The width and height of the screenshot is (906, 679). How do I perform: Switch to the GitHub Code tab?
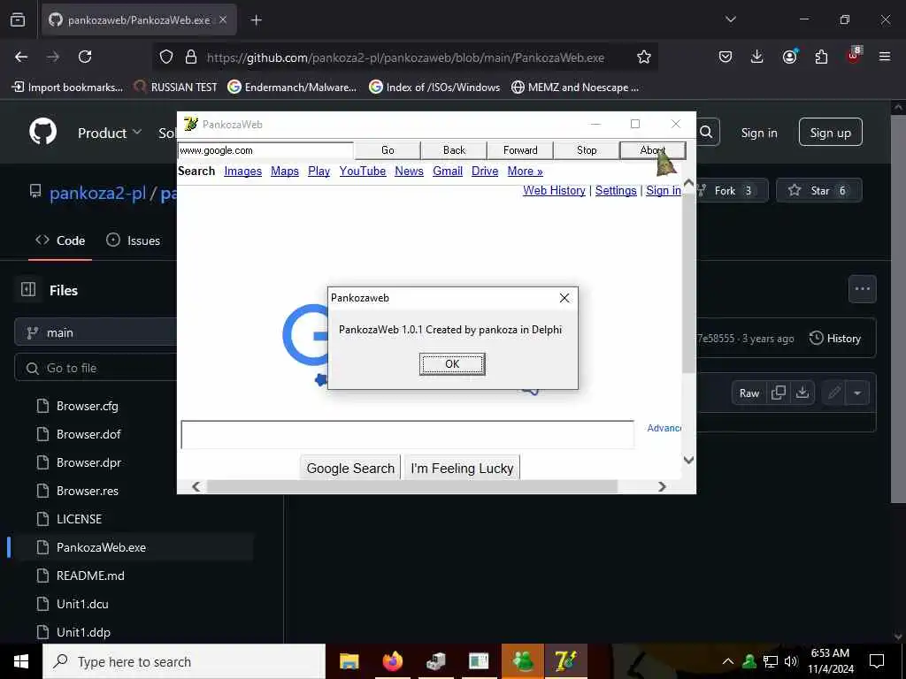coord(60,240)
